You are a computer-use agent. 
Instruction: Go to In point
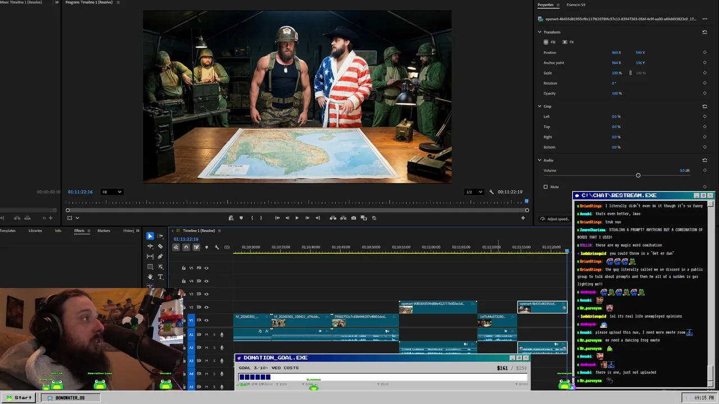277,218
